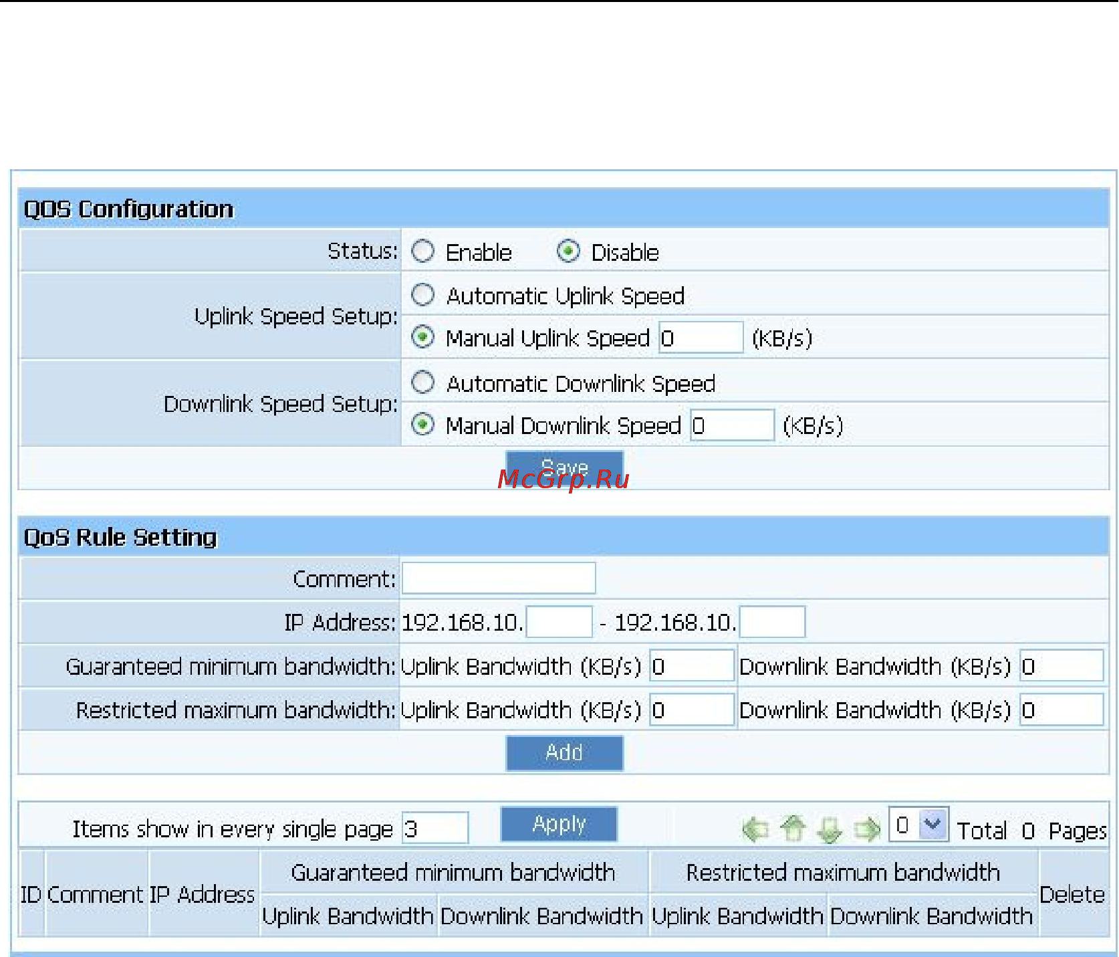Image resolution: width=1119 pixels, height=957 pixels.
Task: Choose Automatic Uplink Speed option
Action: (x=422, y=295)
